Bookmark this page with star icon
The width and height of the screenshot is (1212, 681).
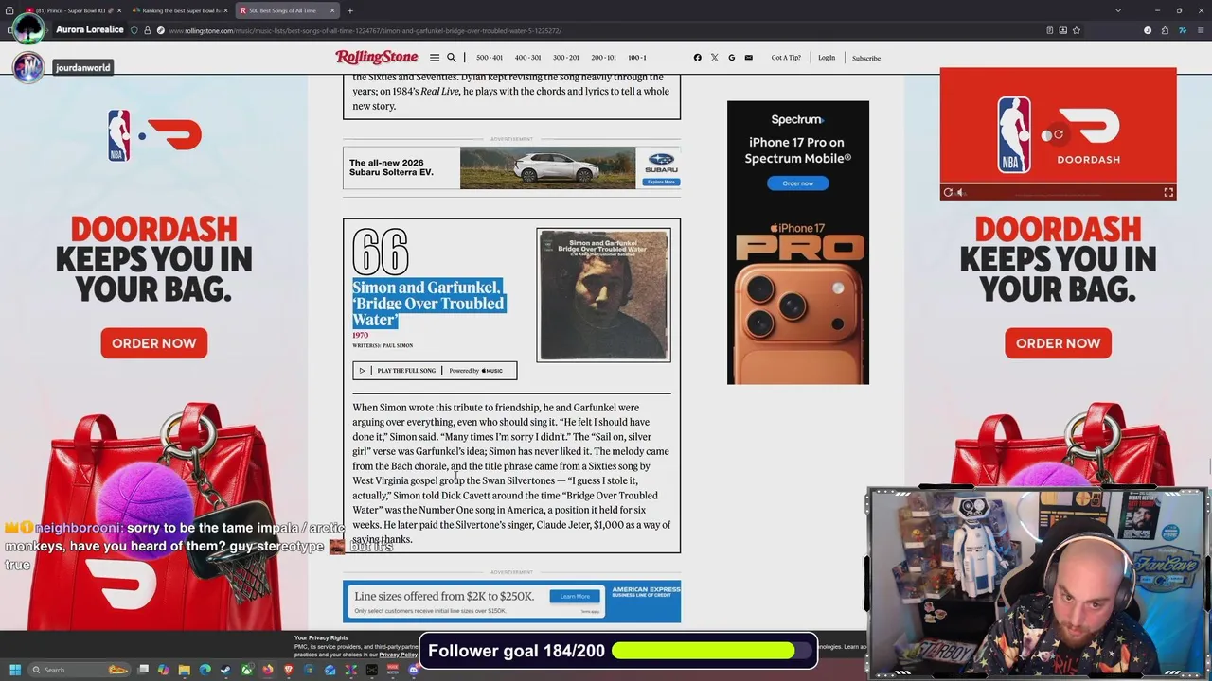point(1077,30)
